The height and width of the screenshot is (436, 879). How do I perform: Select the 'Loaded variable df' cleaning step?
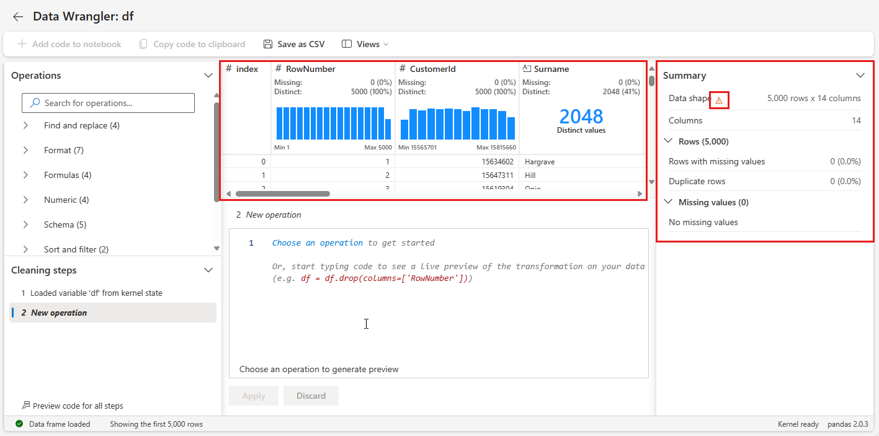tap(96, 293)
